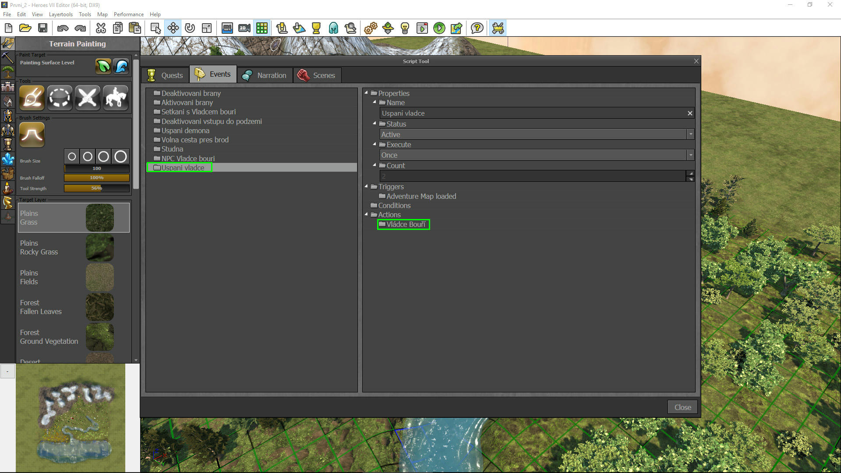Viewport: 841px width, 473px height.
Task: Activate the rotate tool
Action: 190,28
